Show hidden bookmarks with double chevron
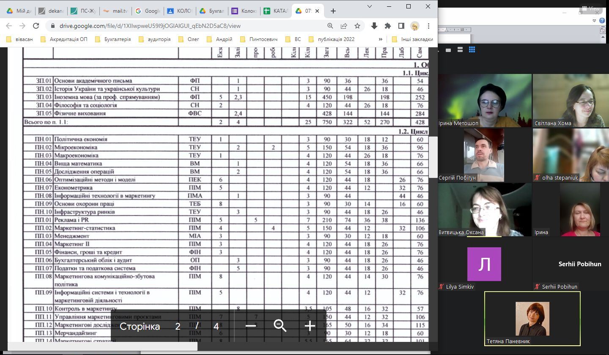 (380, 39)
